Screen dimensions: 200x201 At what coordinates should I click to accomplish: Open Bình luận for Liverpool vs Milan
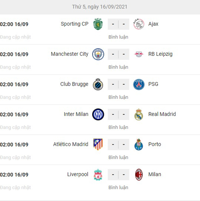pyautogui.click(x=118, y=188)
